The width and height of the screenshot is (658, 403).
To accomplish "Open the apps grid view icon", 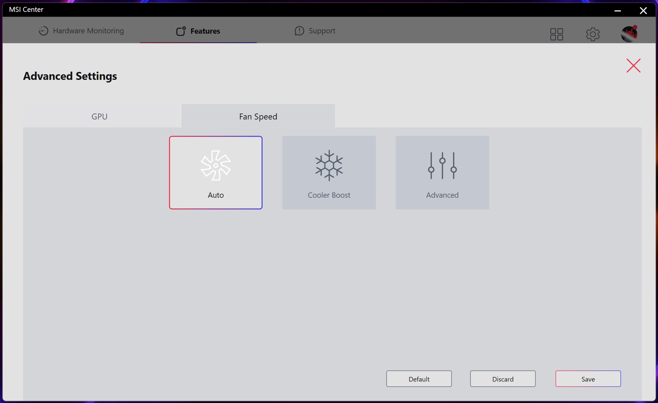I will click(557, 34).
